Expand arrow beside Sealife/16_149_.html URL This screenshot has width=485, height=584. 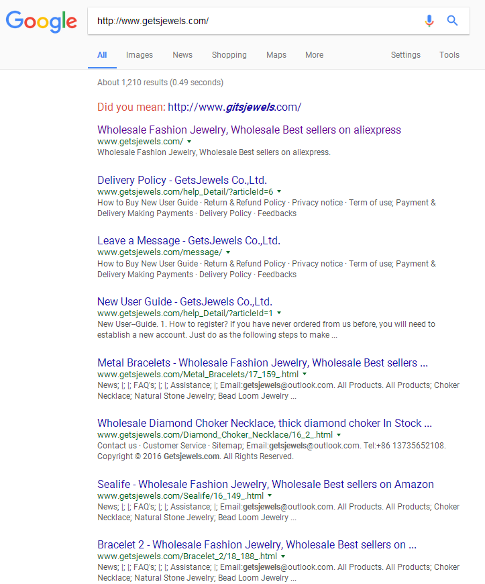click(x=270, y=495)
